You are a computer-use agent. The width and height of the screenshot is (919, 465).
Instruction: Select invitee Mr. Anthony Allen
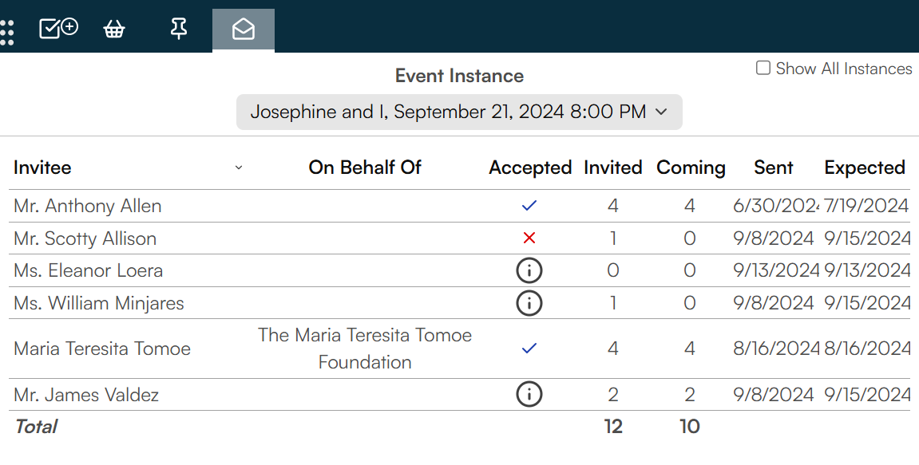click(87, 206)
